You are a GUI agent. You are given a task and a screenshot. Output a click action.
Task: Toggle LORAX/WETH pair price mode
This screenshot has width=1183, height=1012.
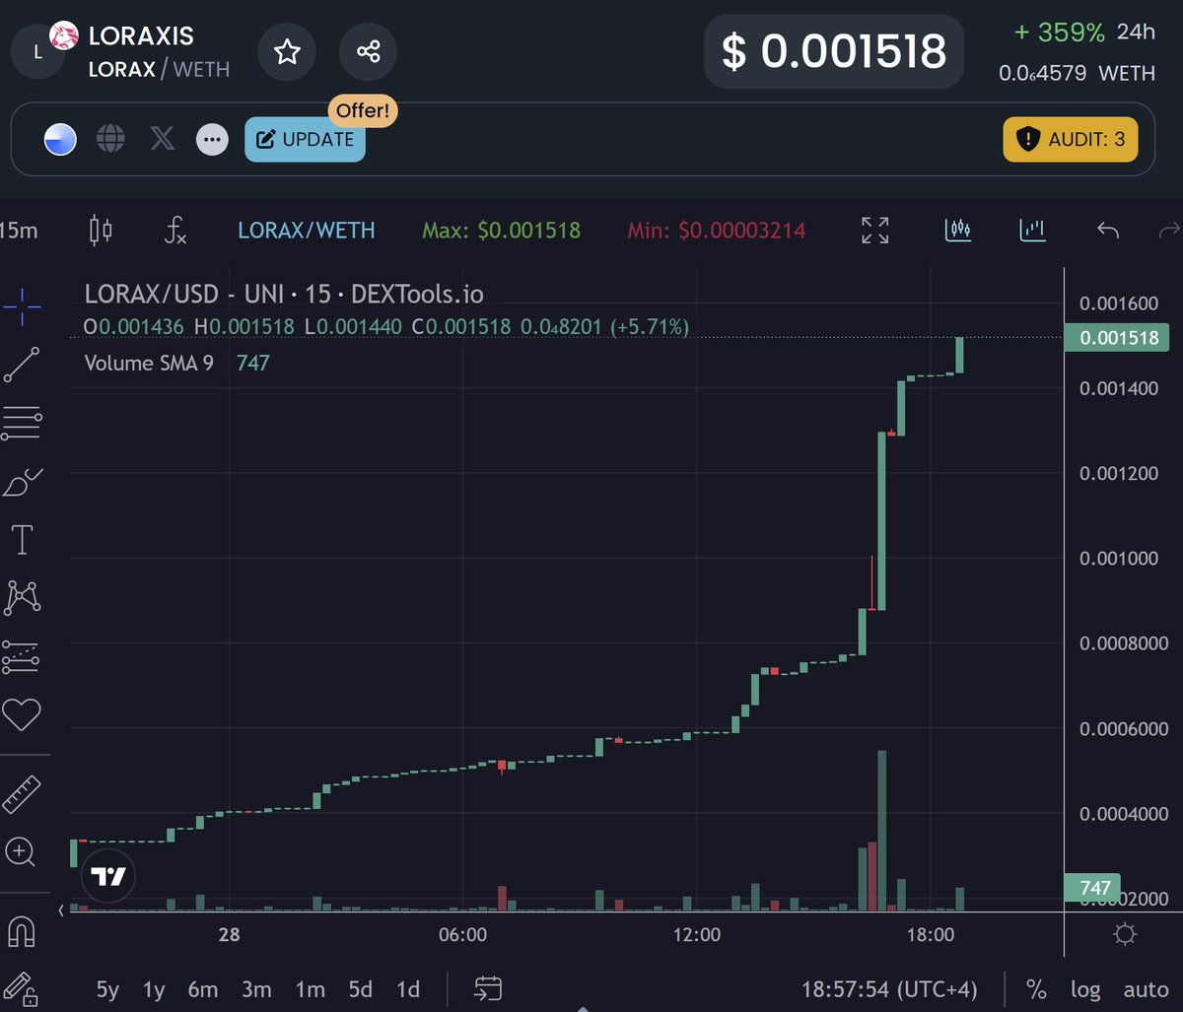coord(307,231)
